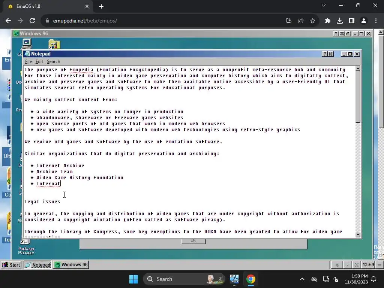Click the Windows 96 window fullscreen icon
The image size is (384, 288).
click(x=342, y=33)
